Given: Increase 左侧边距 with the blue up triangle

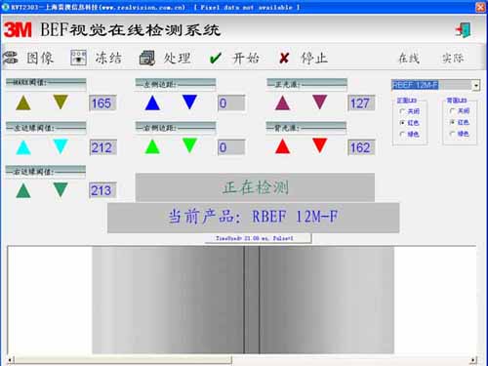Looking at the screenshot, I should [152, 102].
